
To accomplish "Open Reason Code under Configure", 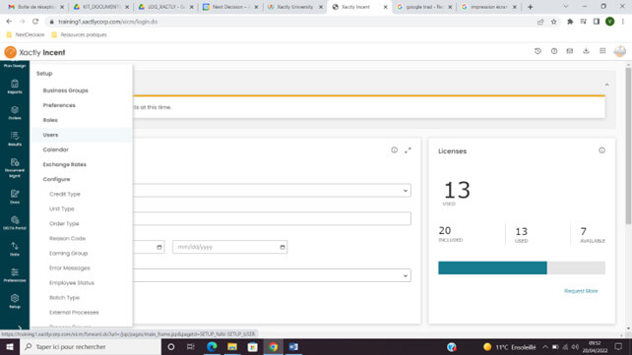I will (67, 238).
